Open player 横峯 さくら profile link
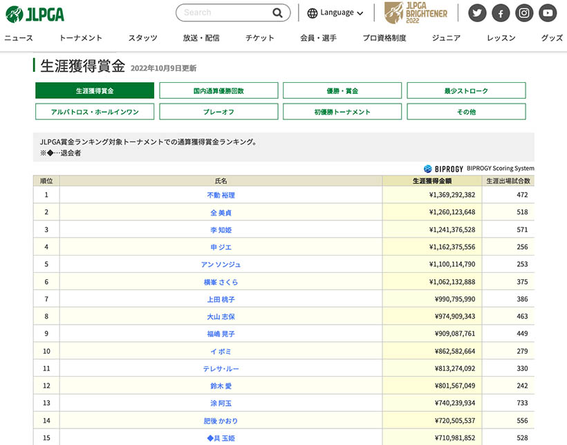The width and height of the screenshot is (567, 445). (x=221, y=282)
